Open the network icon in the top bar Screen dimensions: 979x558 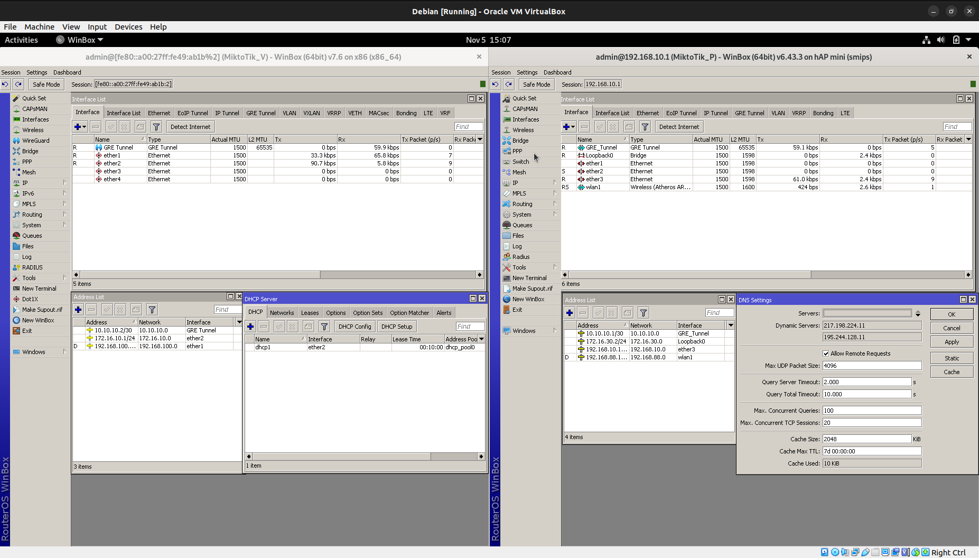point(926,40)
